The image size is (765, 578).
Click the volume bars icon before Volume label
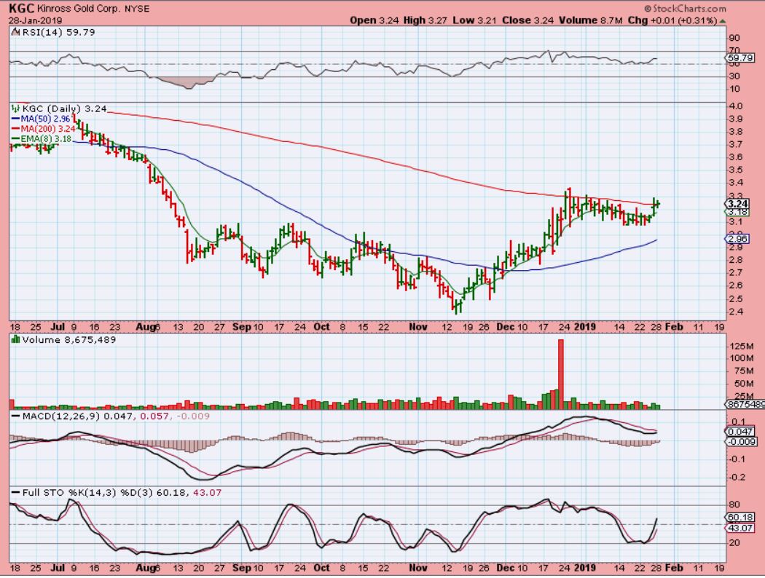point(15,340)
